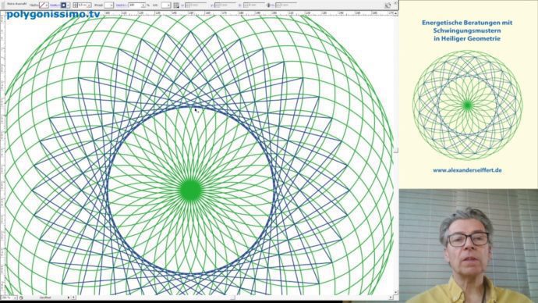
Task: Click the small mandala logo thumbnail
Action: pyautogui.click(x=467, y=105)
